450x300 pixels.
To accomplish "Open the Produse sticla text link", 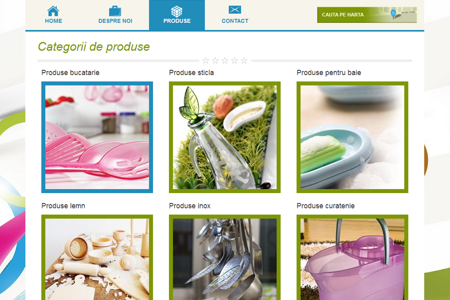I will [x=191, y=72].
